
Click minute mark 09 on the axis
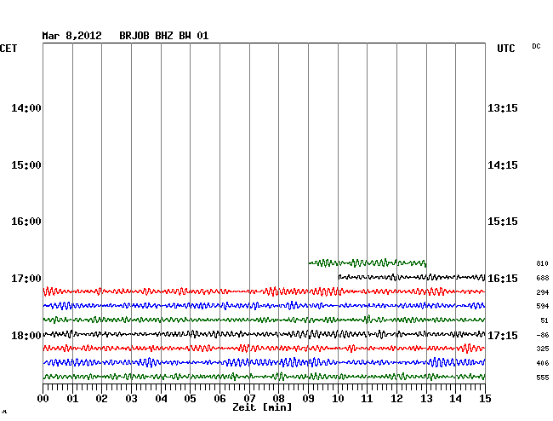(x=308, y=399)
